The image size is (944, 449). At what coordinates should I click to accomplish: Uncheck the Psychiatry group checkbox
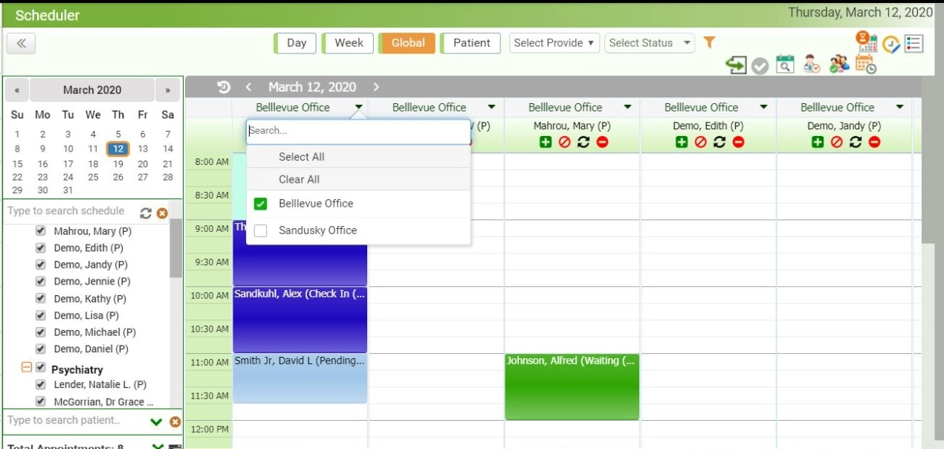(x=39, y=369)
